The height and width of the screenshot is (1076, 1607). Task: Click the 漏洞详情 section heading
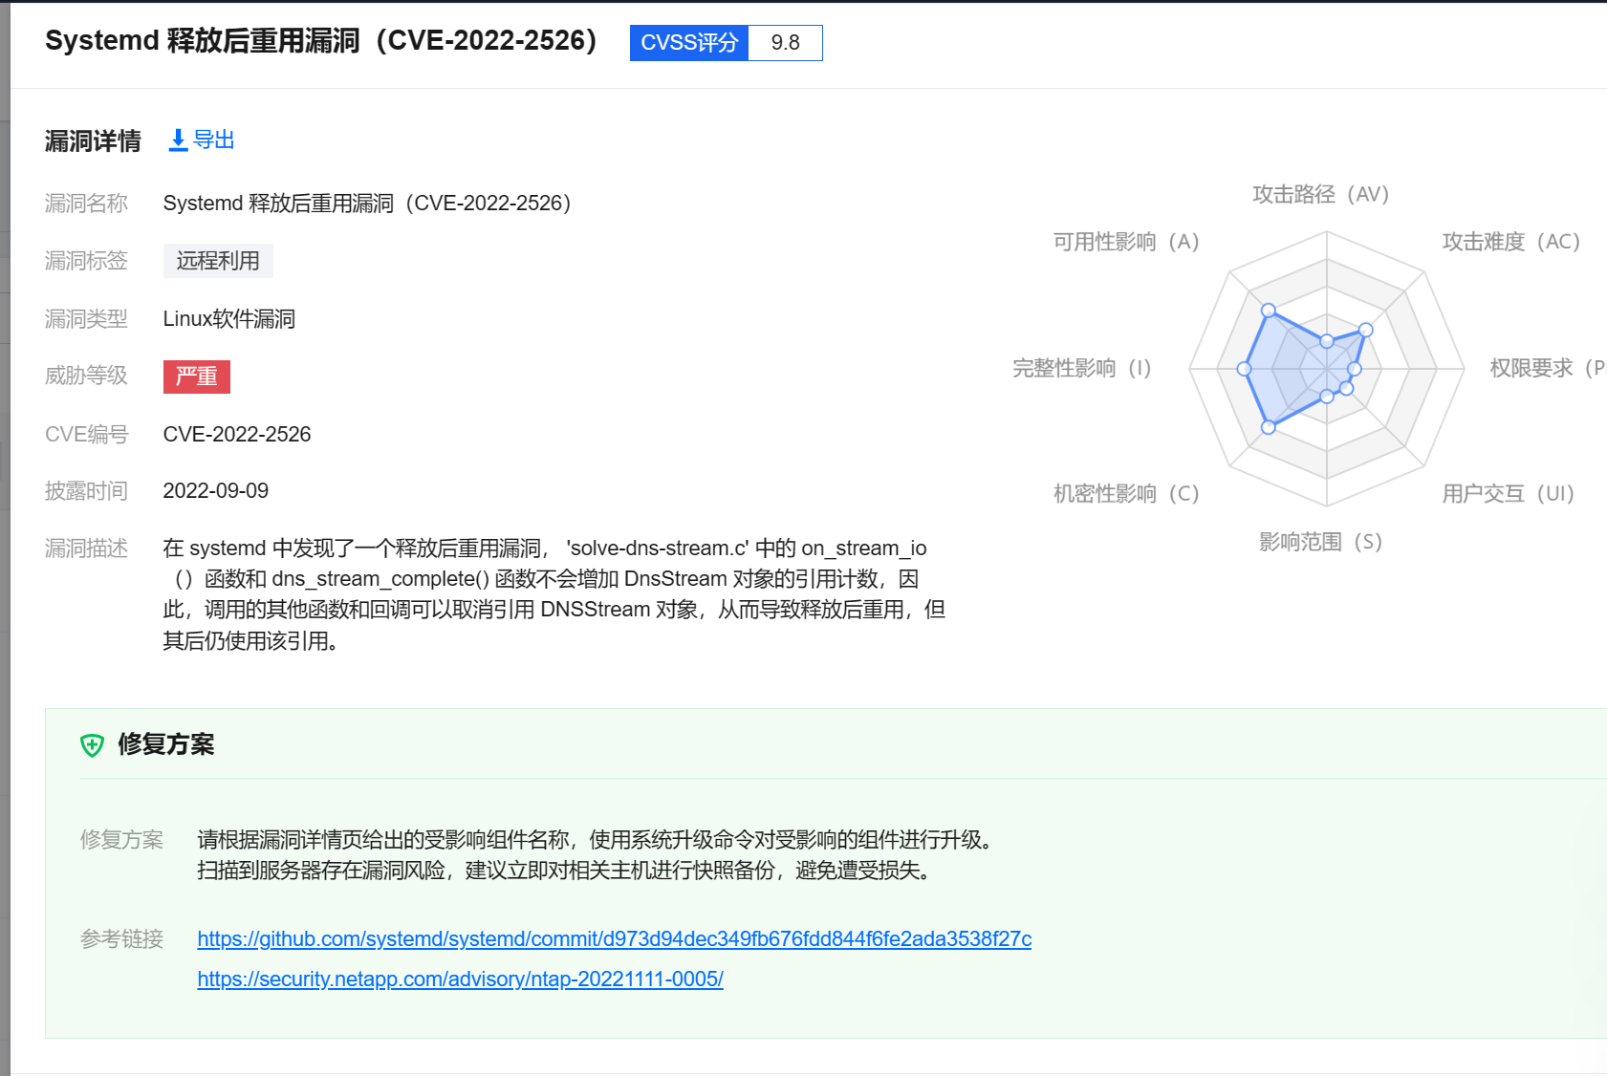click(x=93, y=141)
